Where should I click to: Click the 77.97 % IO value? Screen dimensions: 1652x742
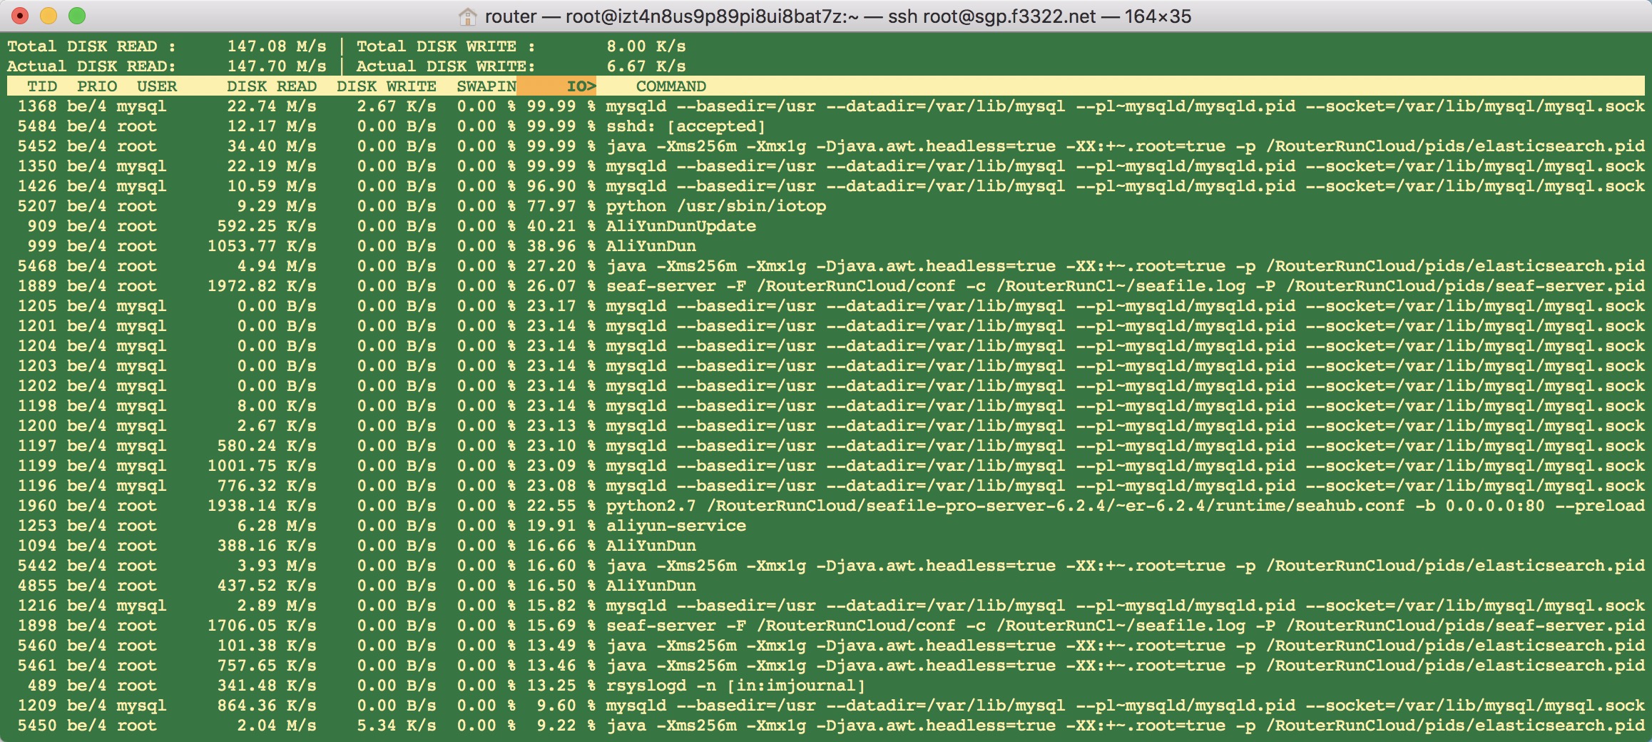pyautogui.click(x=561, y=206)
